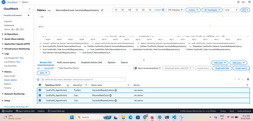Screen dimensions: 253x121
Task: Launch File Explorer from the taskbar
Action: [x=123, y=117]
